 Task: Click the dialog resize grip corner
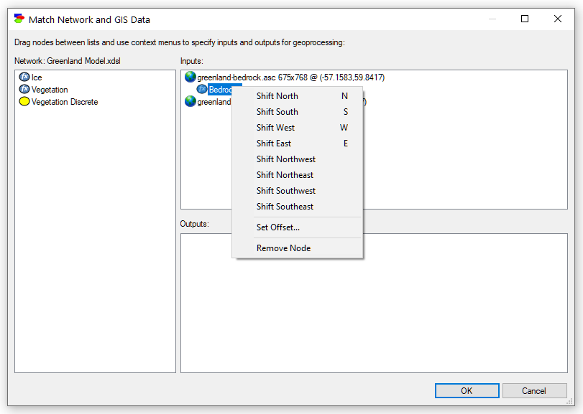[x=570, y=401]
